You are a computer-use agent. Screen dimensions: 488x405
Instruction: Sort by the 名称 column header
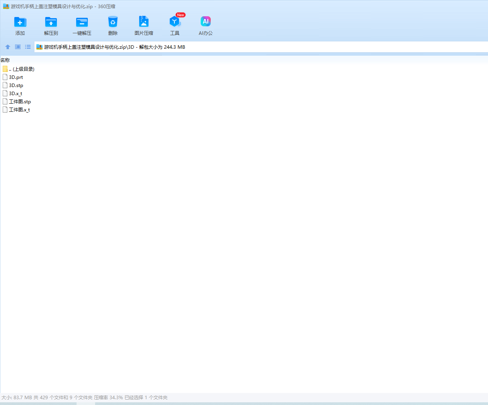tap(5, 60)
